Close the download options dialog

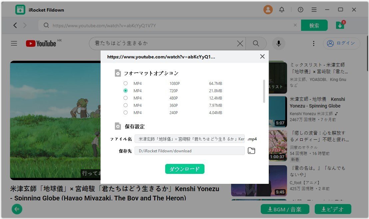click(262, 56)
